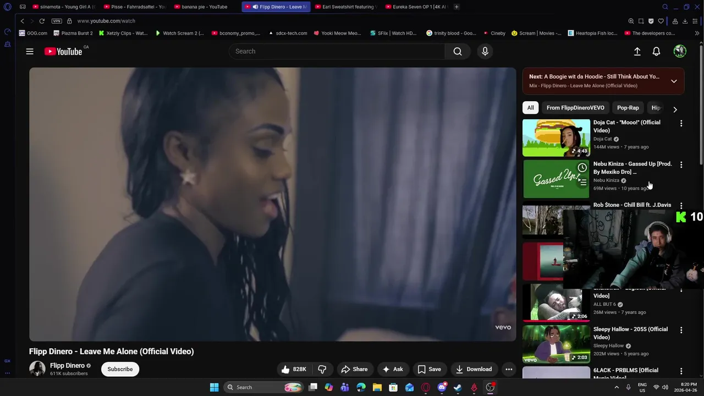The image size is (704, 396).
Task: Toggle the browser VPN badge
Action: pyautogui.click(x=57, y=21)
